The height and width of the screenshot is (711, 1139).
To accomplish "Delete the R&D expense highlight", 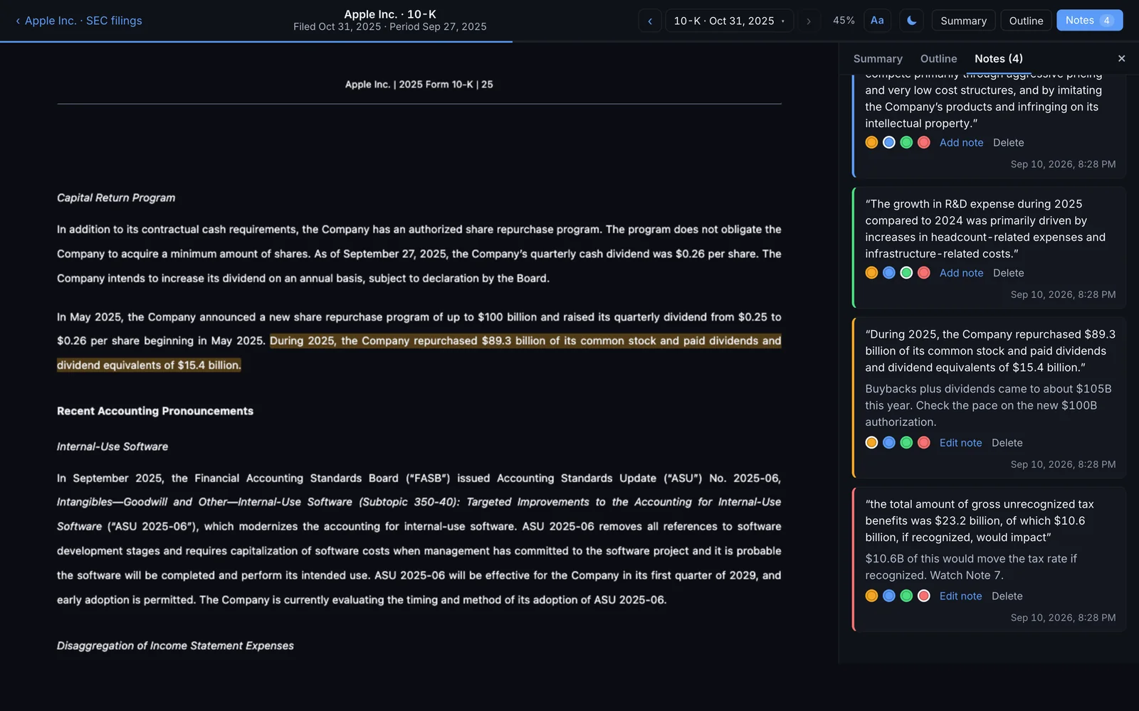I will [x=1008, y=273].
